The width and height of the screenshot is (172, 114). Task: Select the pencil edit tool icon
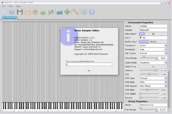coord(75,12)
